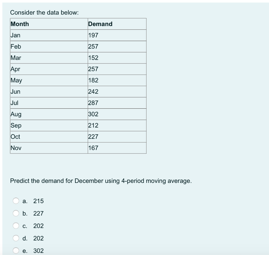
Task: Select answer option b. 227
Action: [x=16, y=213]
